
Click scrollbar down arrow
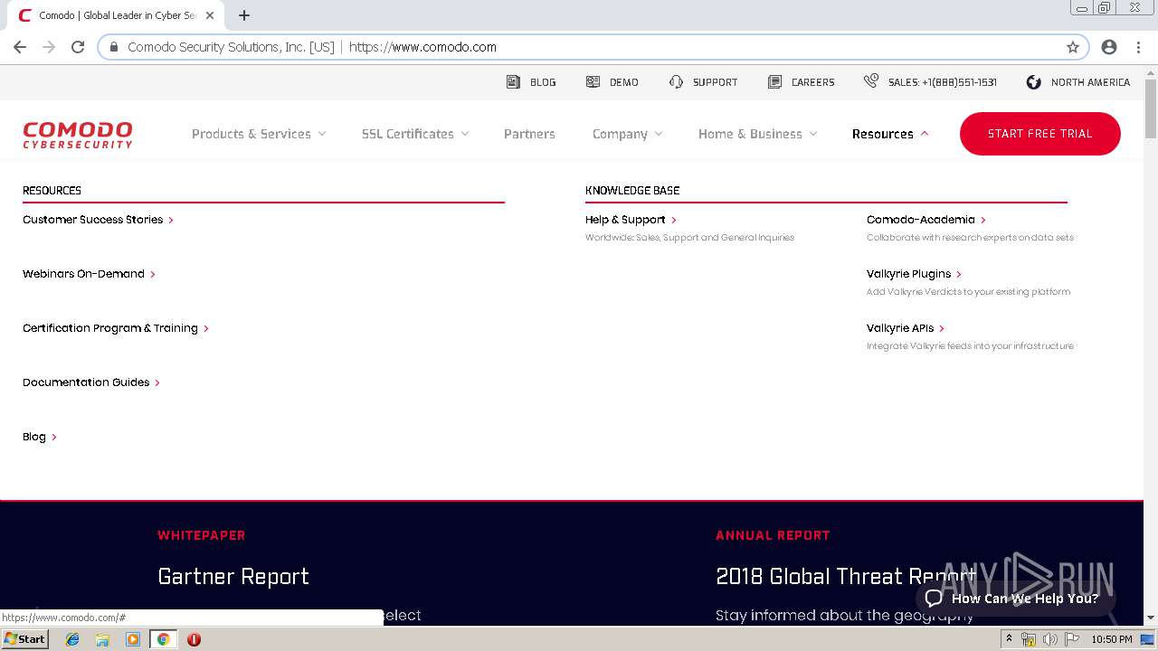pyautogui.click(x=1151, y=618)
